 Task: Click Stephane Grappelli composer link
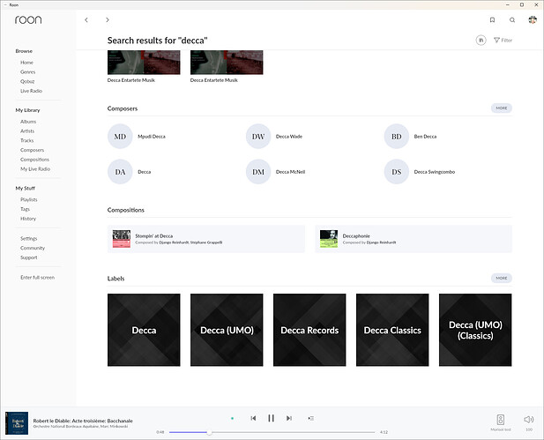pos(206,242)
